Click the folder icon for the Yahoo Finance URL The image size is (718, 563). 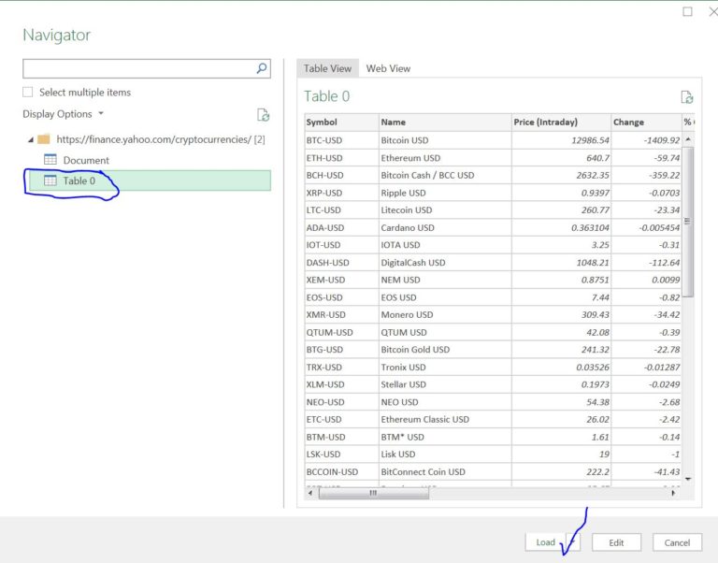(44, 139)
